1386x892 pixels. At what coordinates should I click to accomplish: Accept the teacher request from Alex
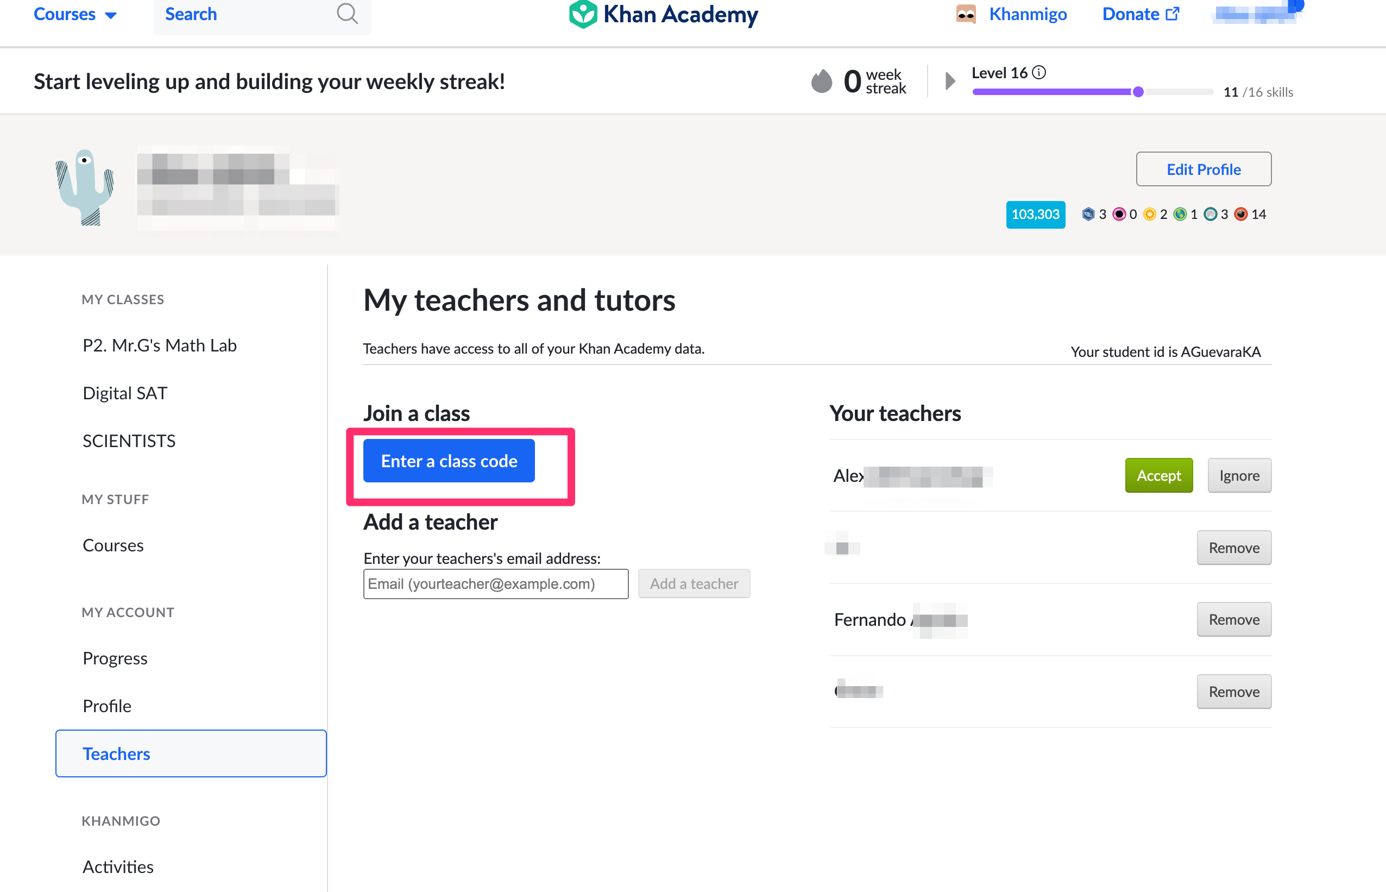pos(1158,475)
